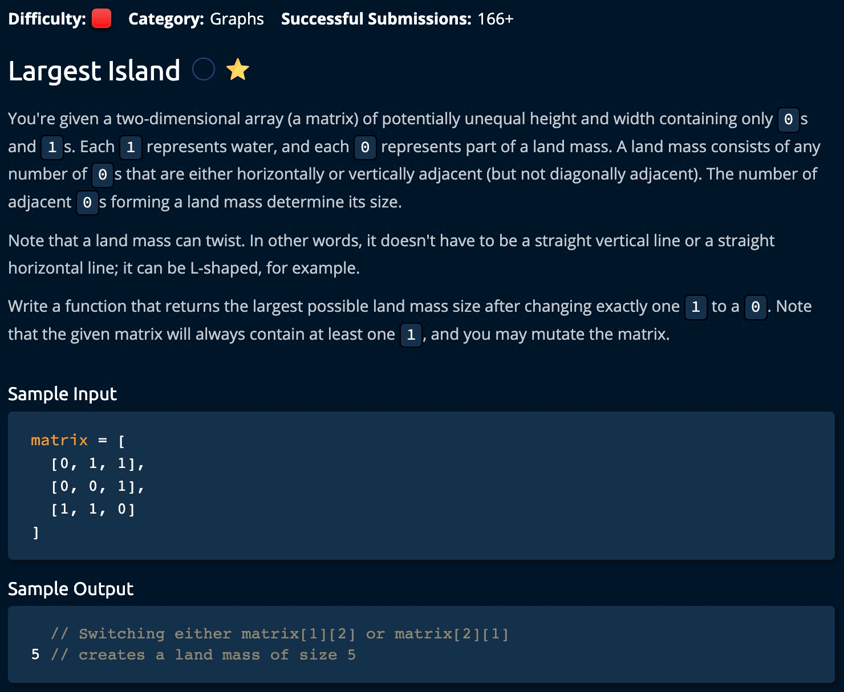This screenshot has height=692, width=844.
Task: Click the third matrix row [1, 1, 0]
Action: tap(93, 509)
